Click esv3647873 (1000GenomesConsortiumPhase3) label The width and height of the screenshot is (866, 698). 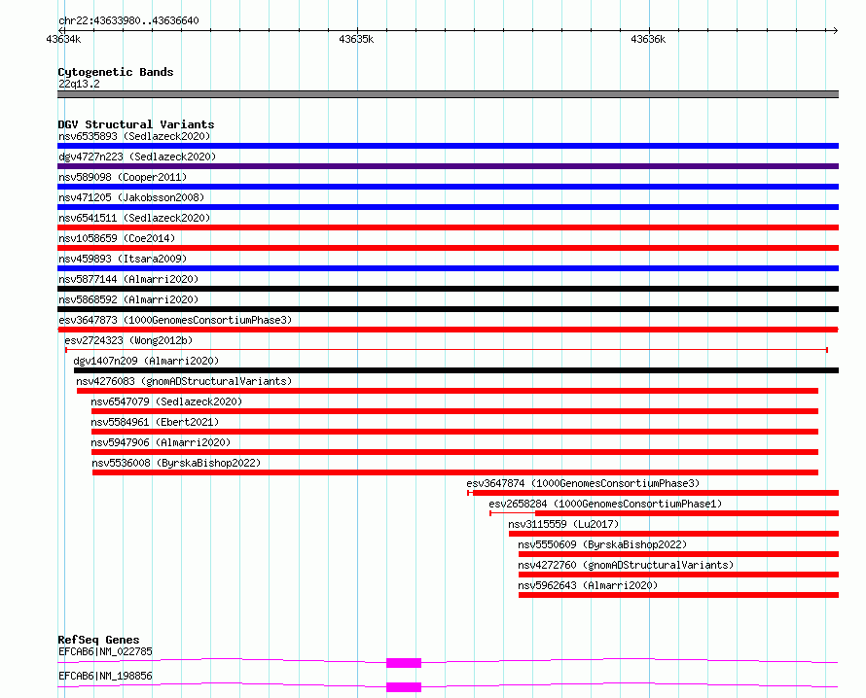pyautogui.click(x=175, y=320)
